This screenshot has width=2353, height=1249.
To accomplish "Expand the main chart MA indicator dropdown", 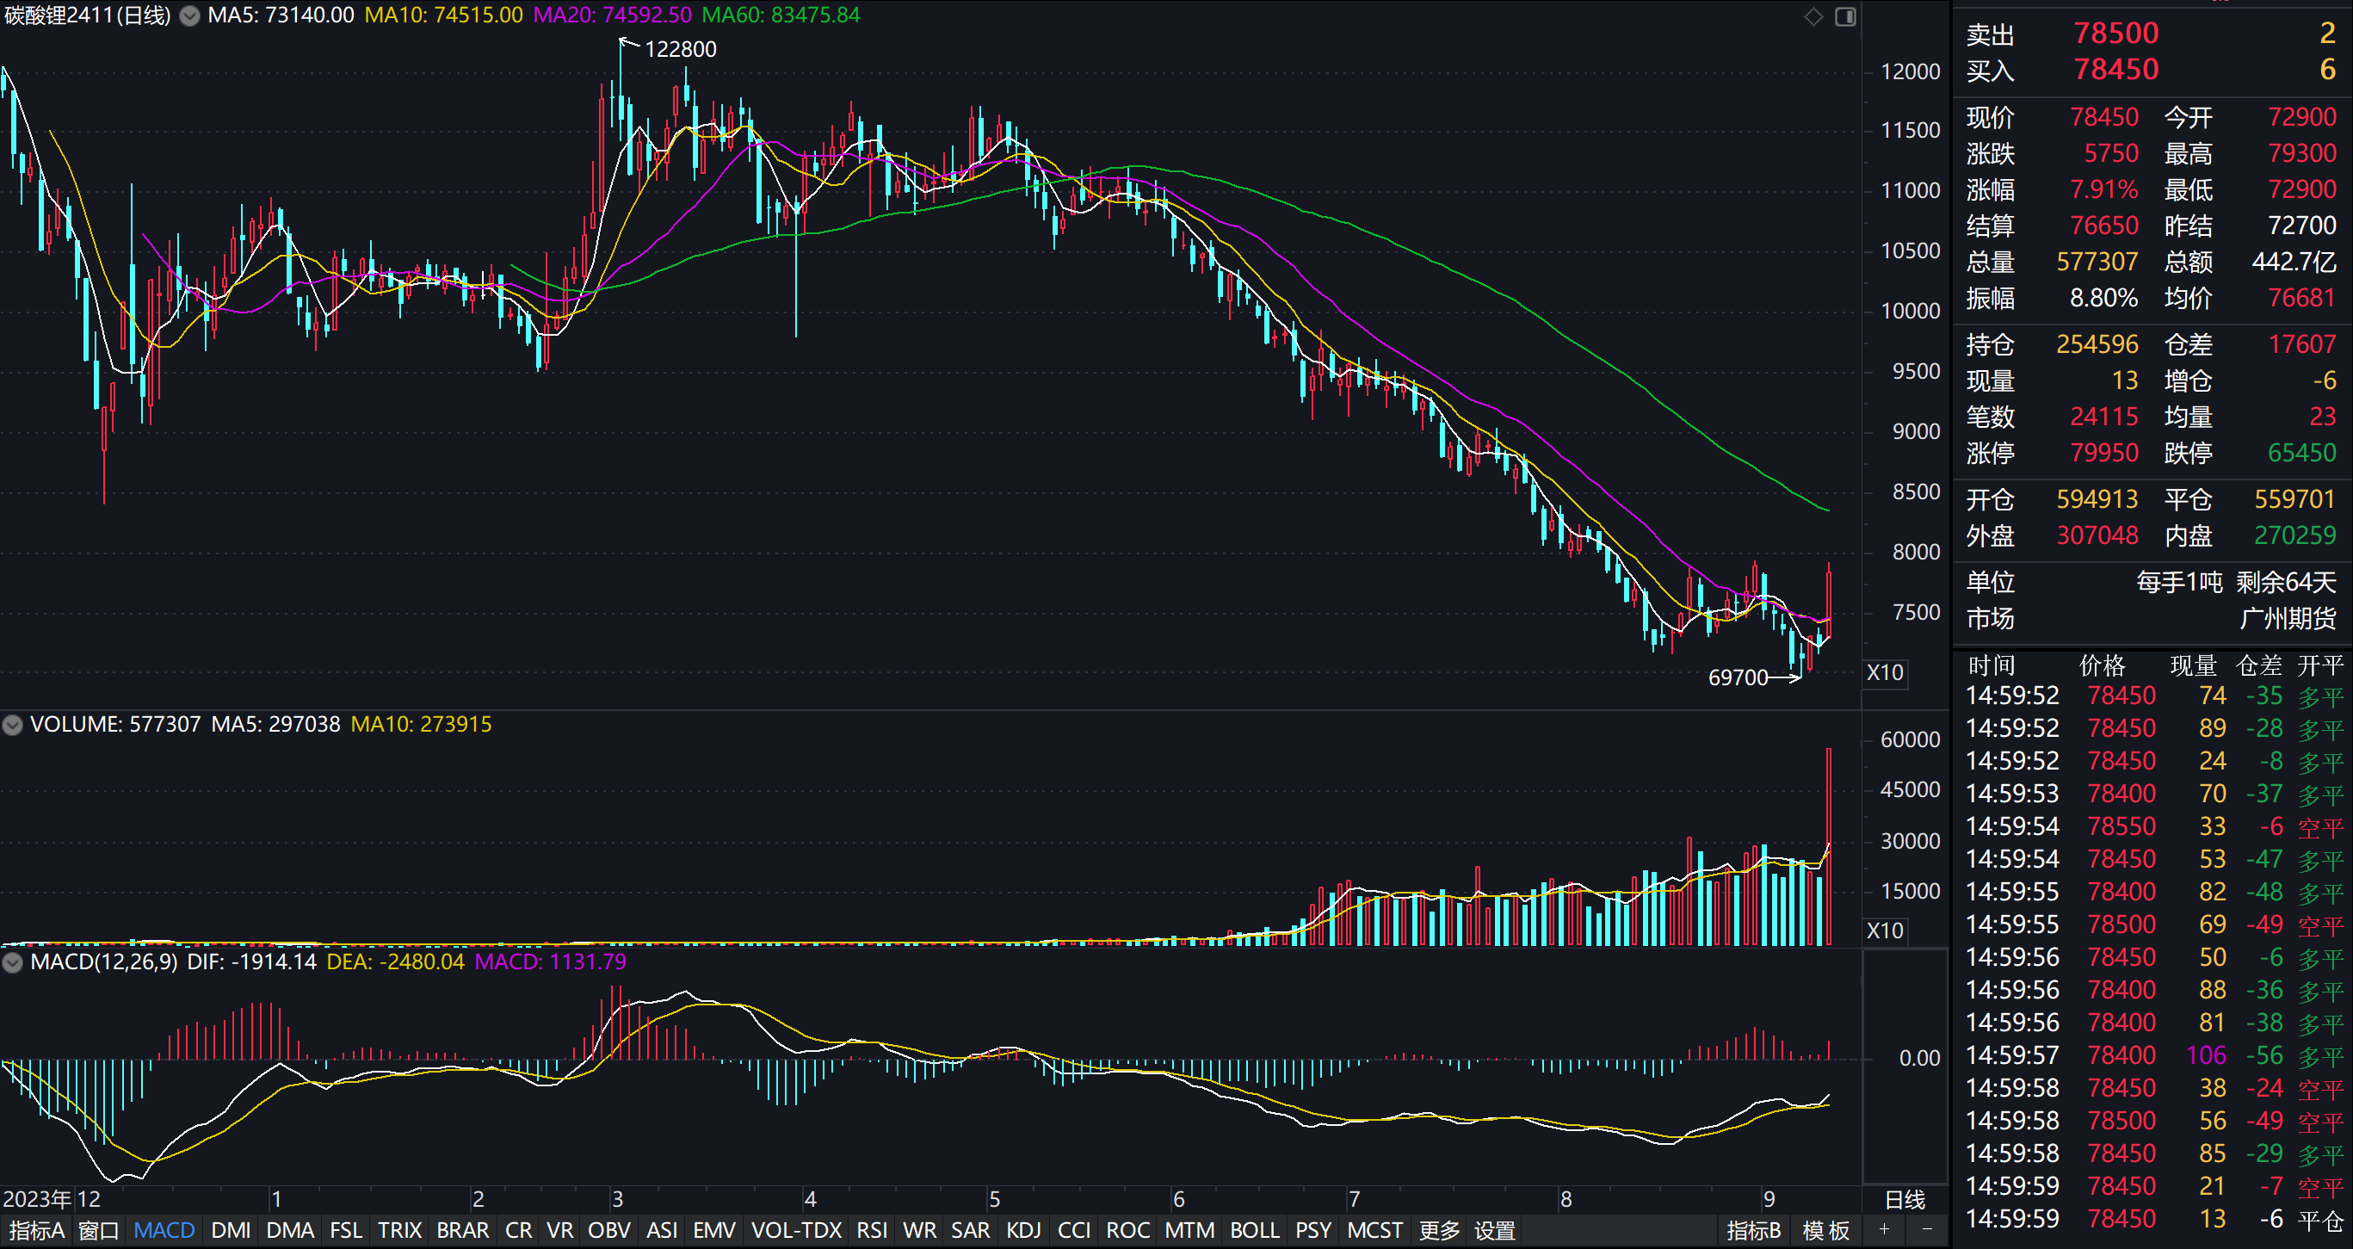I will 189,15.
